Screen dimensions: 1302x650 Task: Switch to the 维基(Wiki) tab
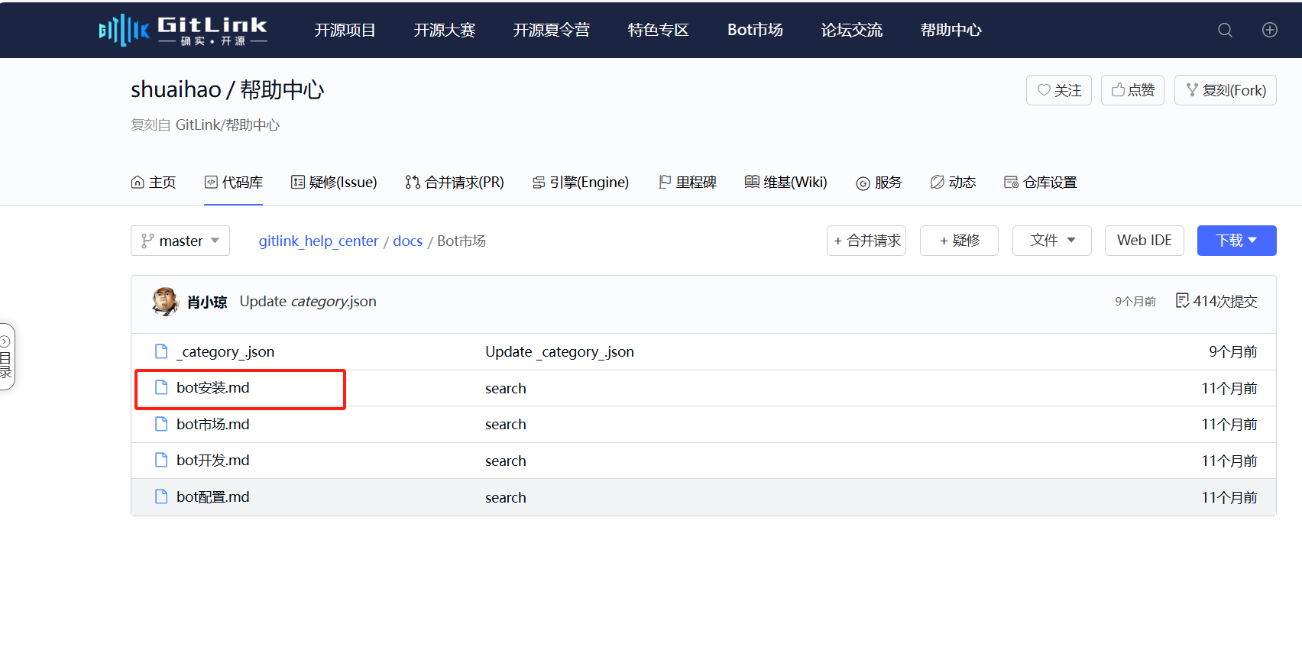(786, 182)
